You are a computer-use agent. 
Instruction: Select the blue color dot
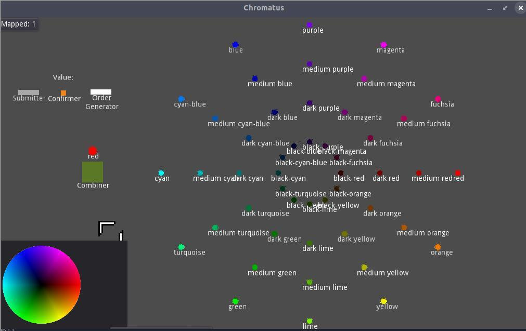235,45
